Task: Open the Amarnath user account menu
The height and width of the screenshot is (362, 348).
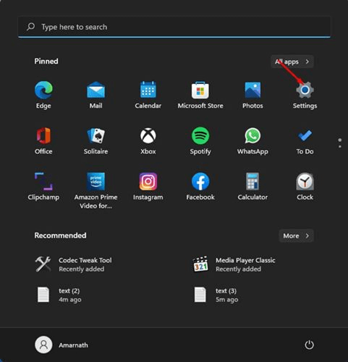Action: pyautogui.click(x=61, y=345)
